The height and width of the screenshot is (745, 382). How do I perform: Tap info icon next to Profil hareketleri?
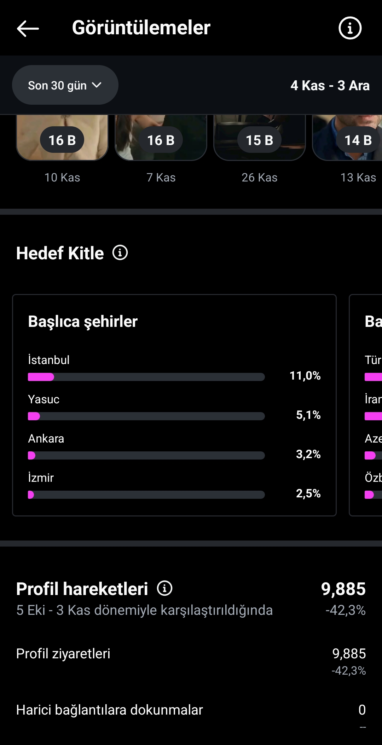point(164,588)
